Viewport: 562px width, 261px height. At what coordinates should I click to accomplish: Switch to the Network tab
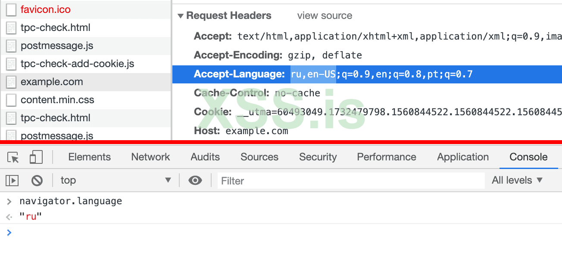coord(151,157)
